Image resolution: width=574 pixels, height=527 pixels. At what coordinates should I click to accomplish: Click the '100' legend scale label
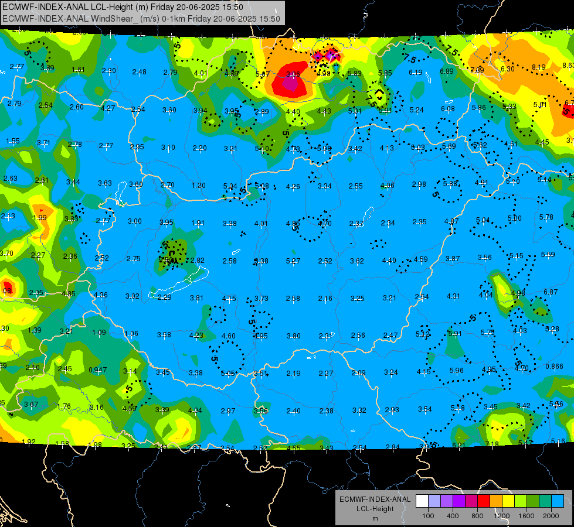[428, 516]
